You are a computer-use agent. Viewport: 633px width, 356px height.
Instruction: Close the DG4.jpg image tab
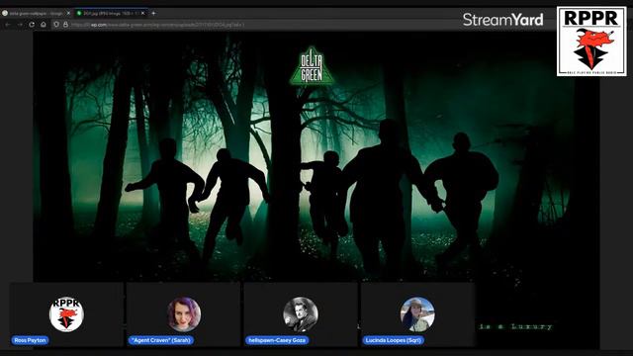click(142, 13)
